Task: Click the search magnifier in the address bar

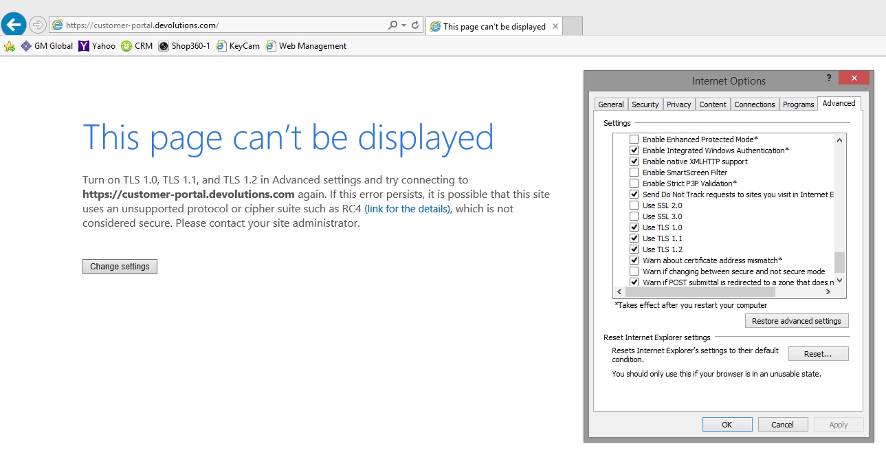Action: [392, 25]
